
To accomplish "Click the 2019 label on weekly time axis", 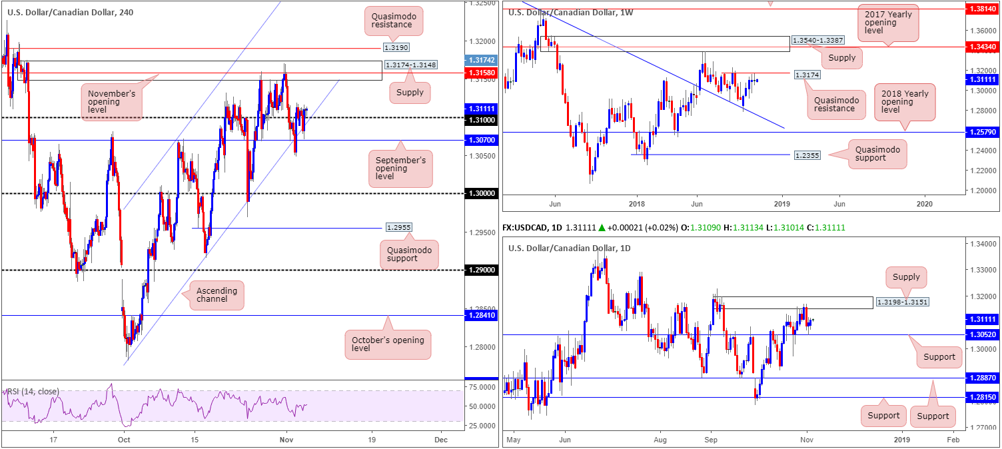I will click(x=781, y=203).
